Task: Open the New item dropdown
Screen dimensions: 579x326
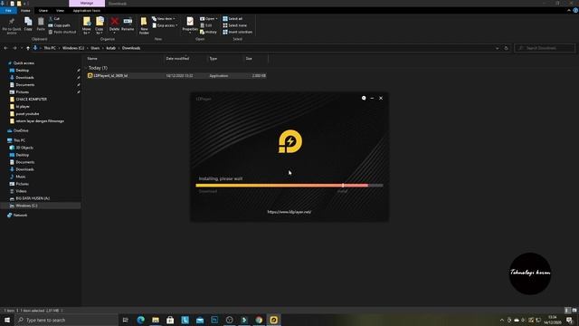Action: tap(164, 18)
